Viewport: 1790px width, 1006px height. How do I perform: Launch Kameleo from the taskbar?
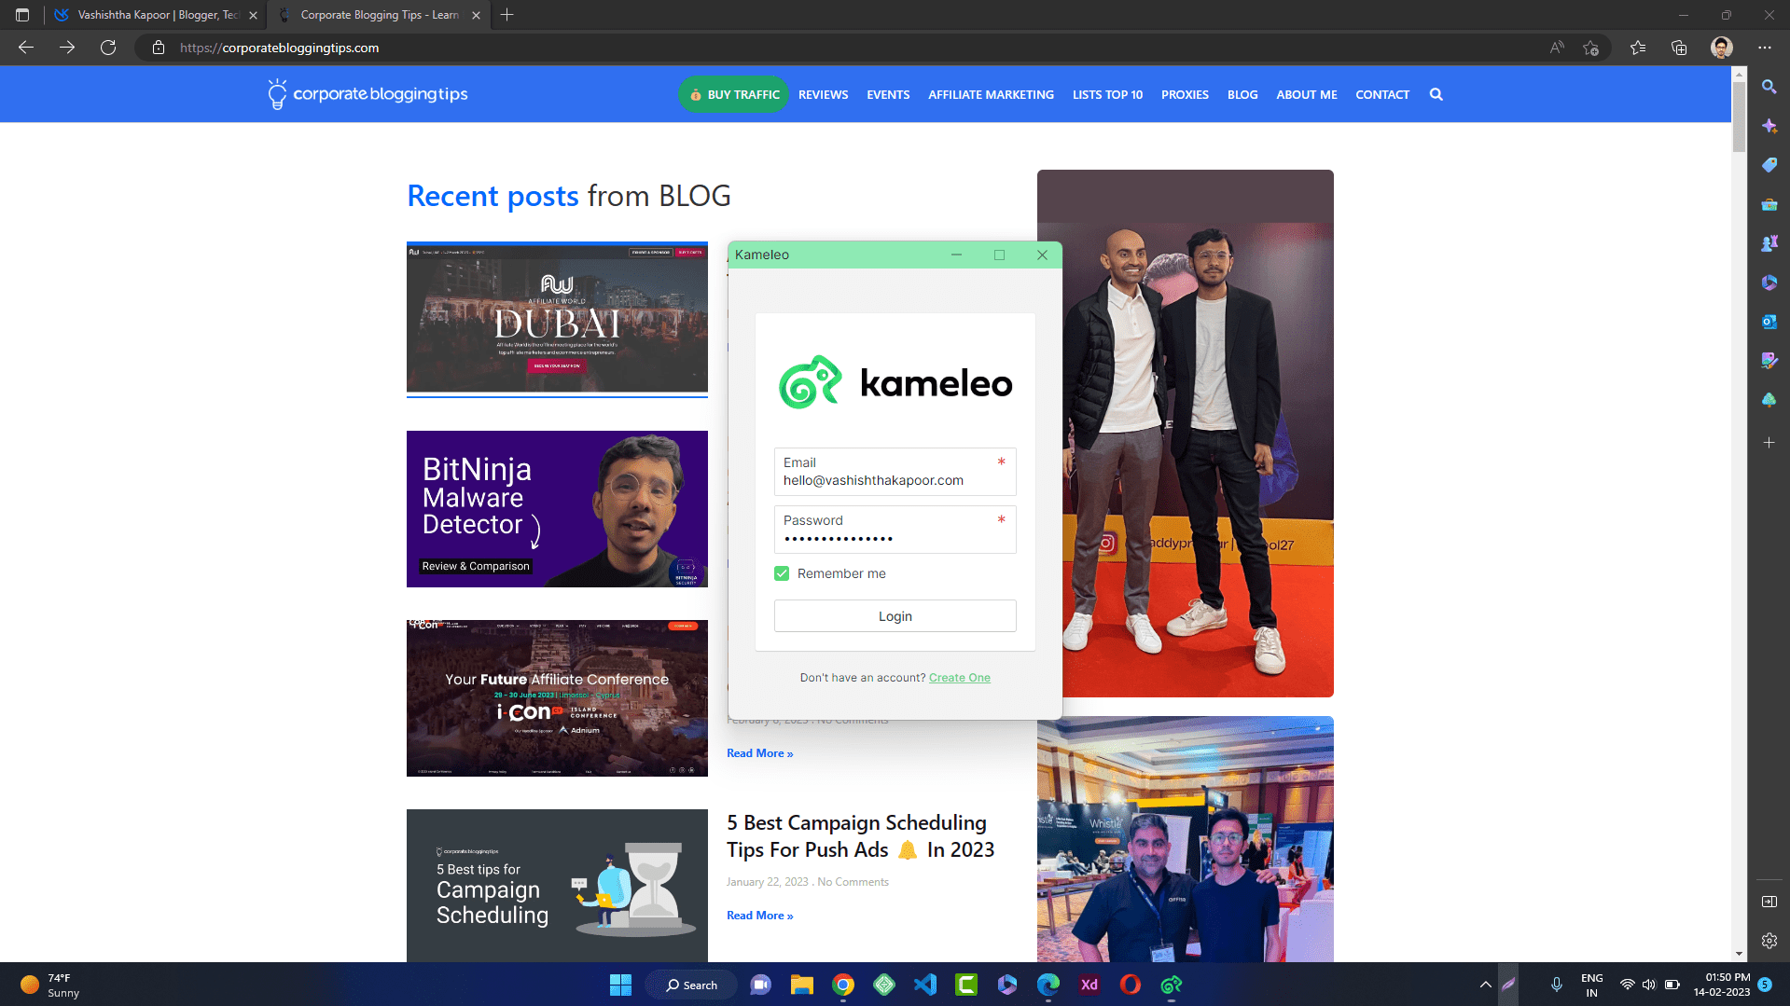point(1171,984)
